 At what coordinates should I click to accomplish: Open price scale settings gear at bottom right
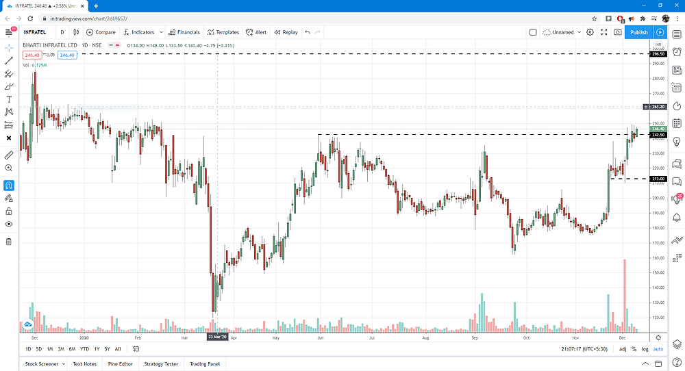tap(658, 337)
